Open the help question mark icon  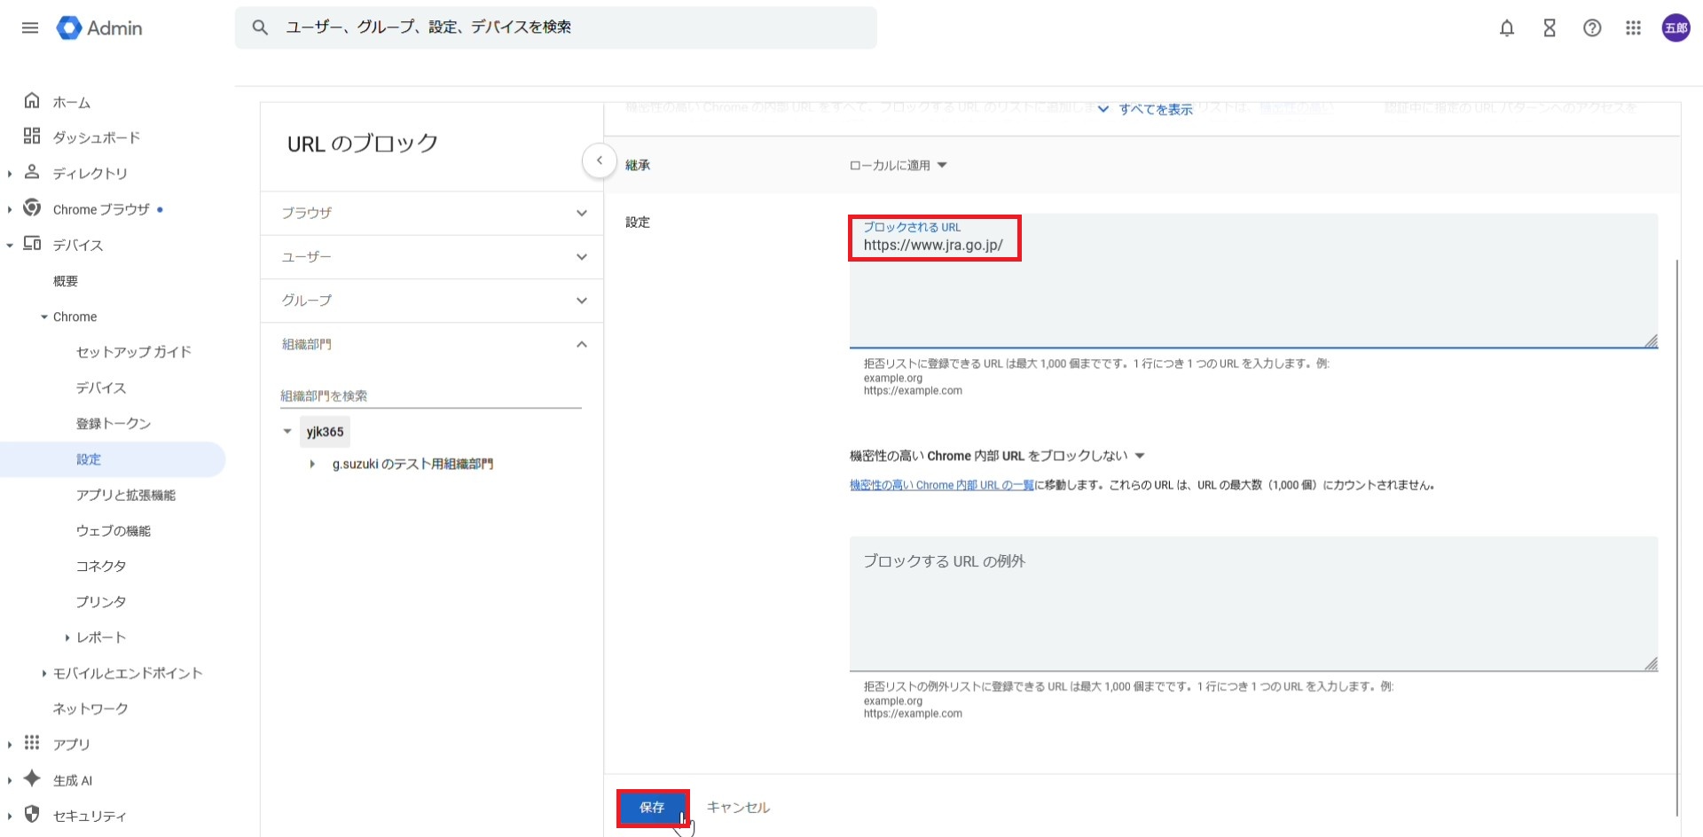pos(1591,28)
